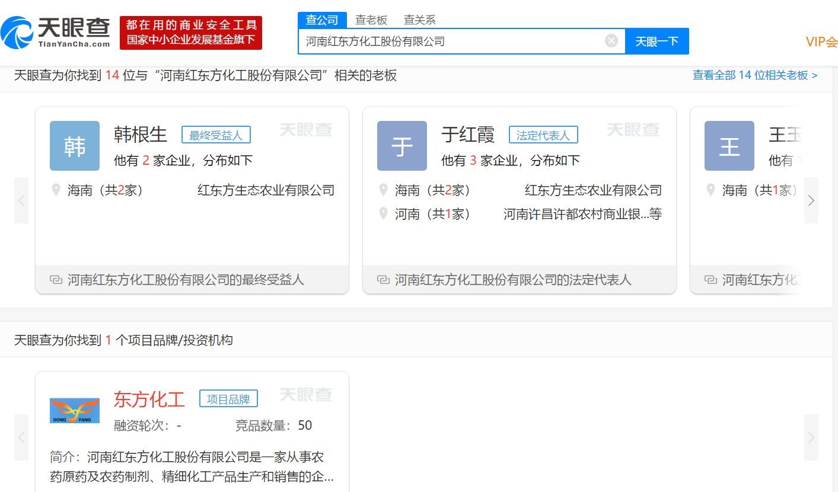Switch to the 查公司 tab

322,20
